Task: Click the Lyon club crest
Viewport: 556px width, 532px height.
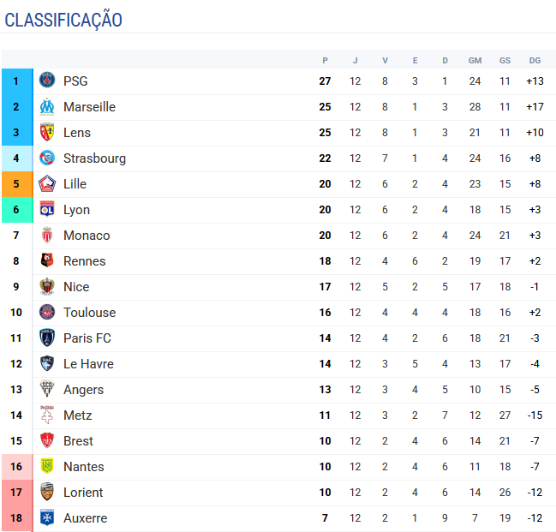Action: (47, 210)
